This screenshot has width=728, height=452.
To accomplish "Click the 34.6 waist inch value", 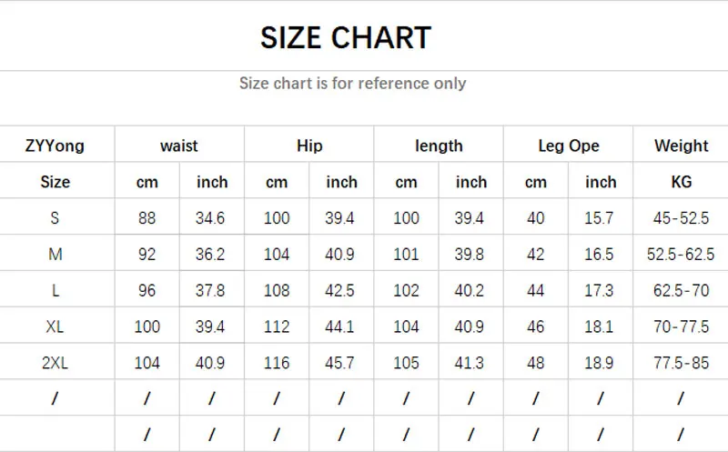I will (x=210, y=217).
